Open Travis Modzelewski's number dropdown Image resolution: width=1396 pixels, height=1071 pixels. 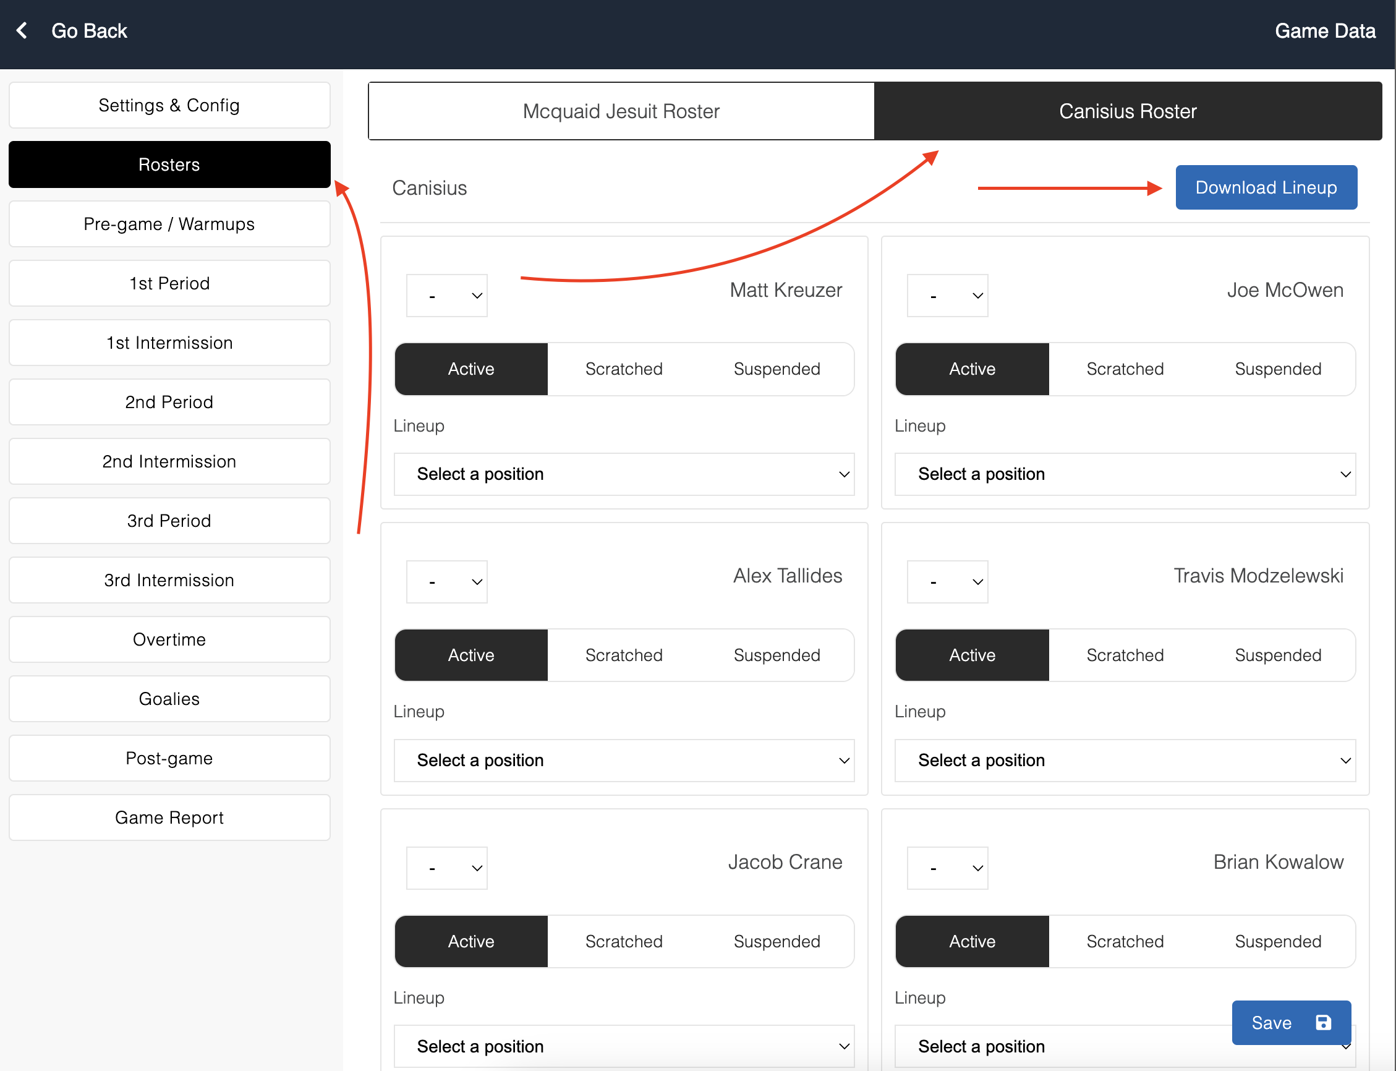coord(947,582)
